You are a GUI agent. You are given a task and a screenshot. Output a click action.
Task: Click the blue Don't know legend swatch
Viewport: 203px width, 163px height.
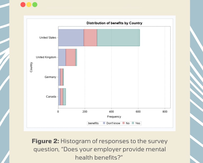[x=104, y=123]
